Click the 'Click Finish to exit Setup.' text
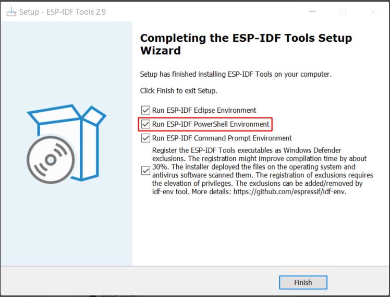Image resolution: width=390 pixels, height=297 pixels. point(179,91)
